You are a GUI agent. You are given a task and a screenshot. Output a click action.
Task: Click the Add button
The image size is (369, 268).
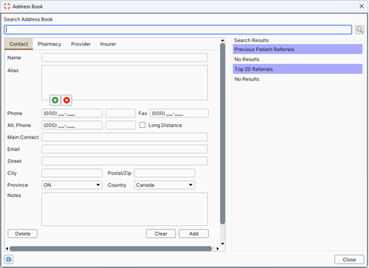pos(194,234)
